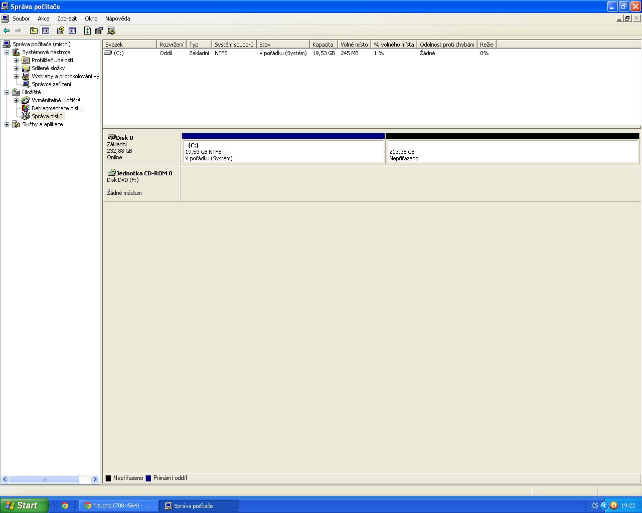Click the Back arrow toolbar icon
This screenshot has height=513, width=642.
pyautogui.click(x=7, y=31)
